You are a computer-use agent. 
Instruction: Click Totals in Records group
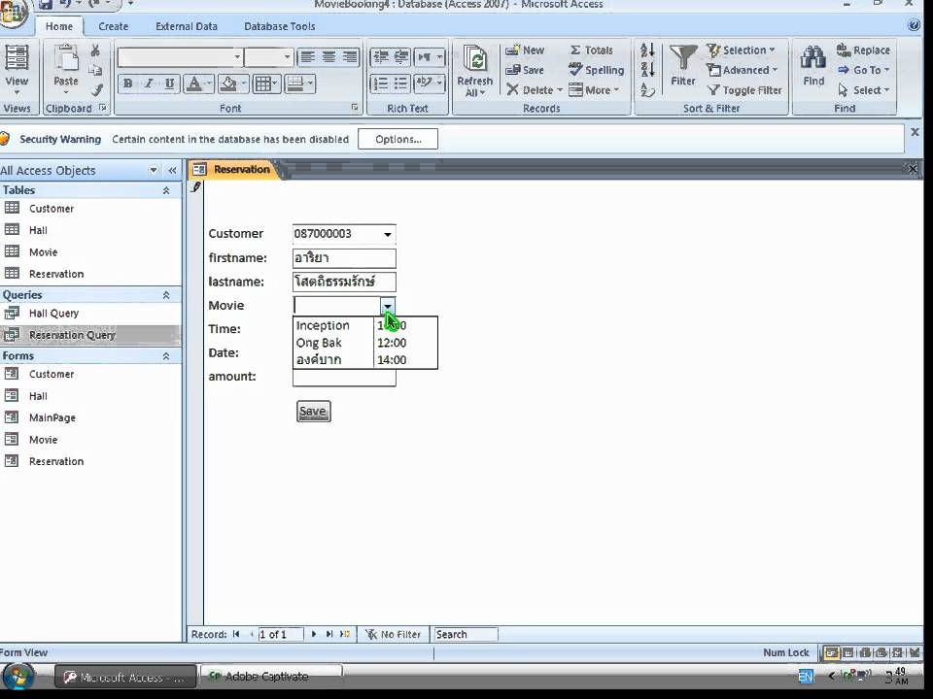coord(592,50)
